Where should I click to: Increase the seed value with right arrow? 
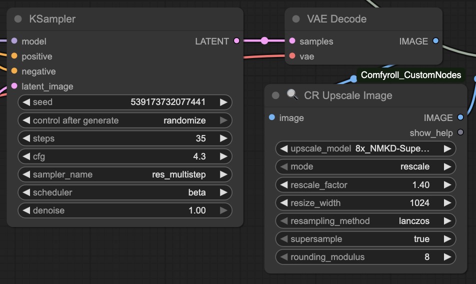point(223,102)
